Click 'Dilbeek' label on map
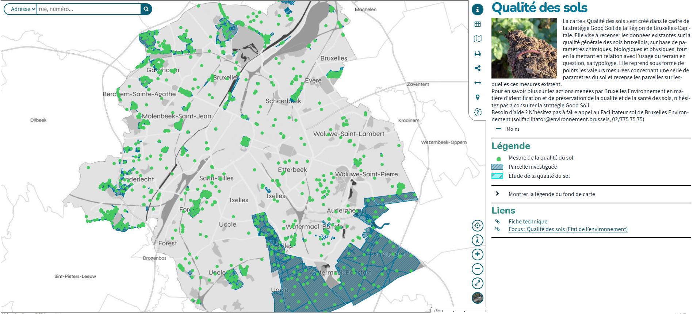This screenshot has height=314, width=693. click(x=38, y=120)
